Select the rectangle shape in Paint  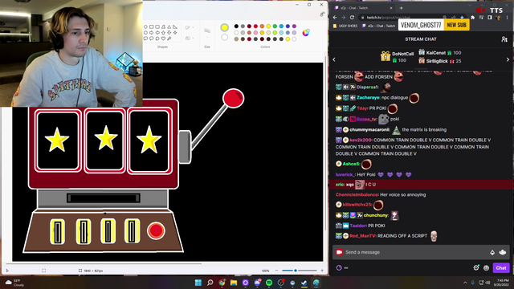click(x=152, y=26)
